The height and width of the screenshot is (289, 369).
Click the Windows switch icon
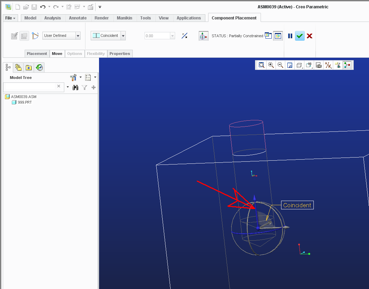77,7
